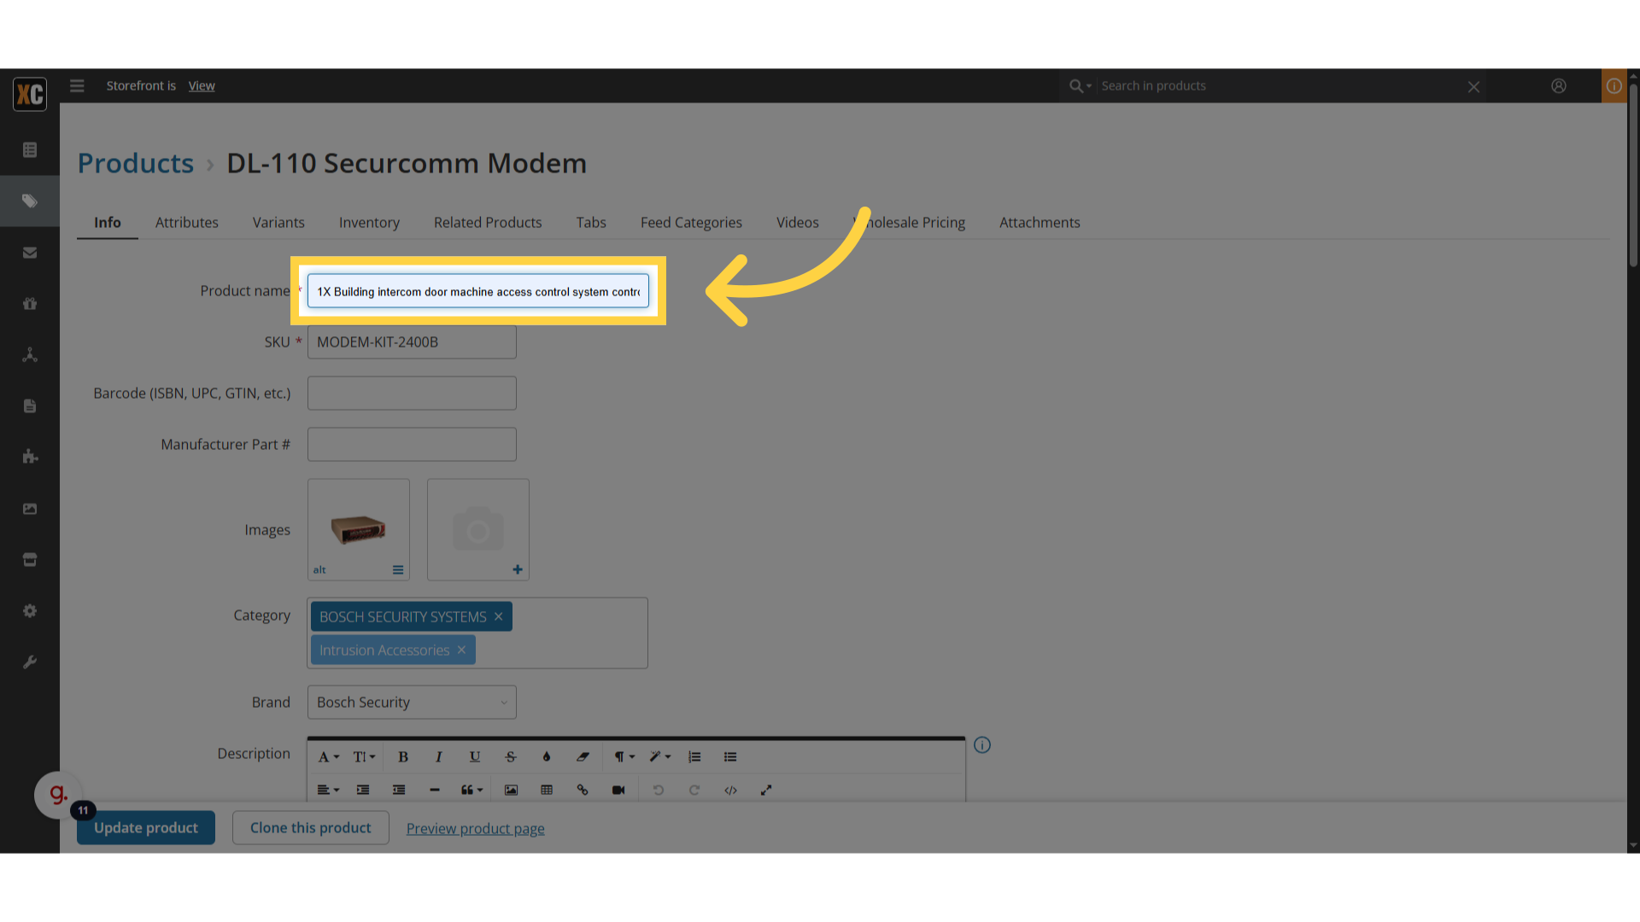Open text color droplet tool
The height and width of the screenshot is (922, 1640).
(x=547, y=757)
